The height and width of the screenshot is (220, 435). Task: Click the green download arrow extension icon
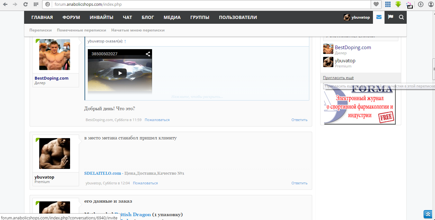(x=398, y=4)
